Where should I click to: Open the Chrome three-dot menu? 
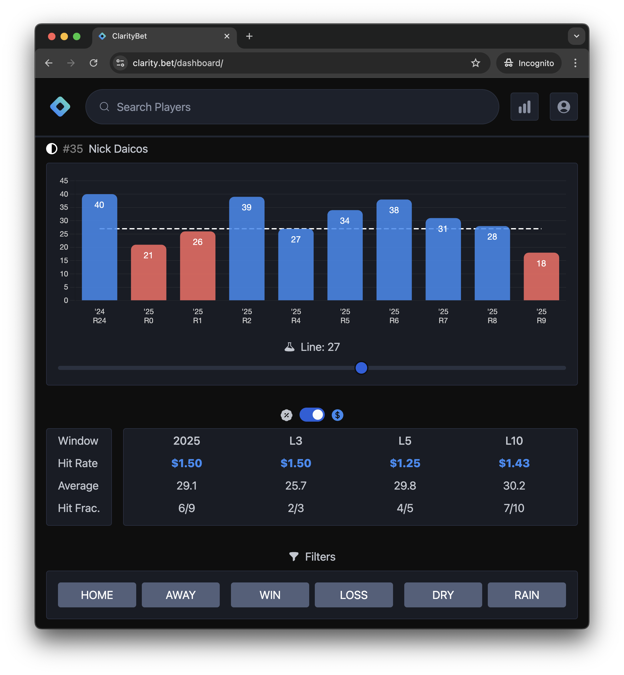click(x=575, y=63)
